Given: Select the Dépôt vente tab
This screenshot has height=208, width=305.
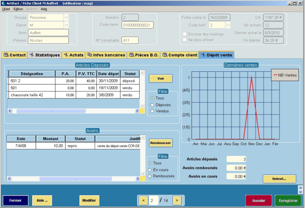Looking at the screenshot, I should (x=217, y=55).
